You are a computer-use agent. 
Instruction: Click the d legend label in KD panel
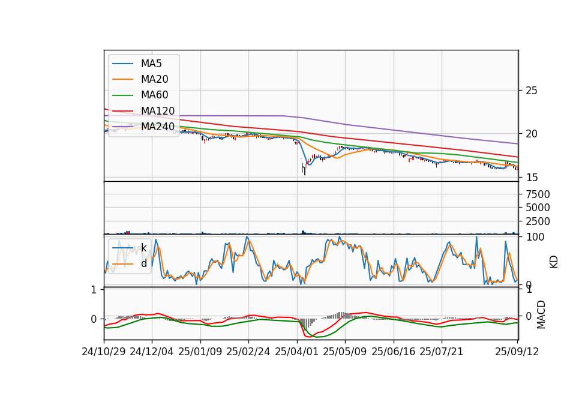143,263
